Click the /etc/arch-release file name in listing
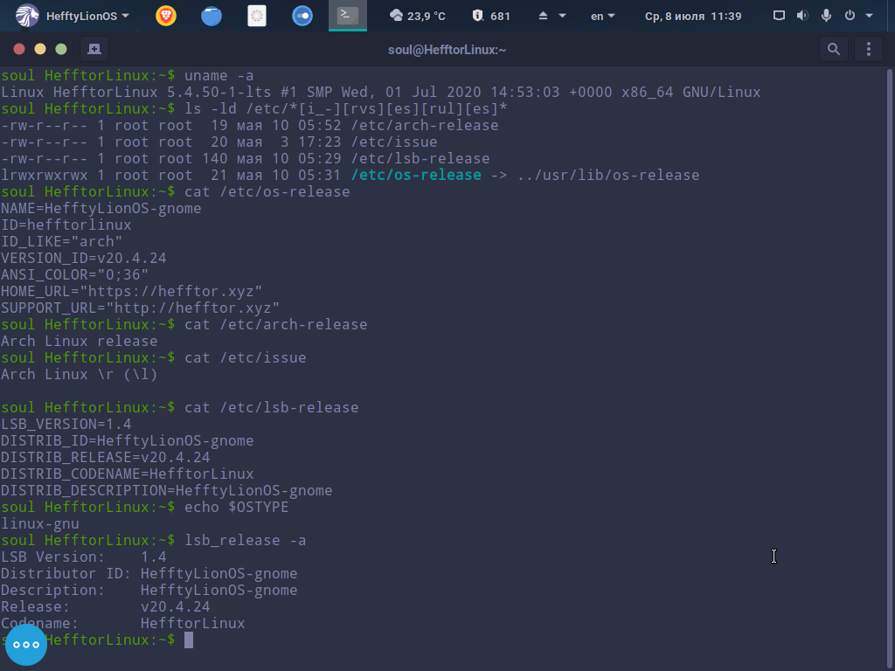The width and height of the screenshot is (895, 671). (x=425, y=125)
